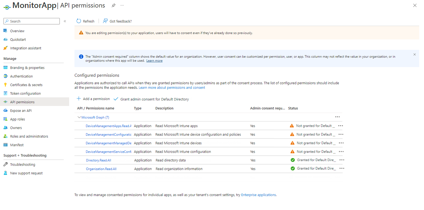Click the Status column header

293,108
